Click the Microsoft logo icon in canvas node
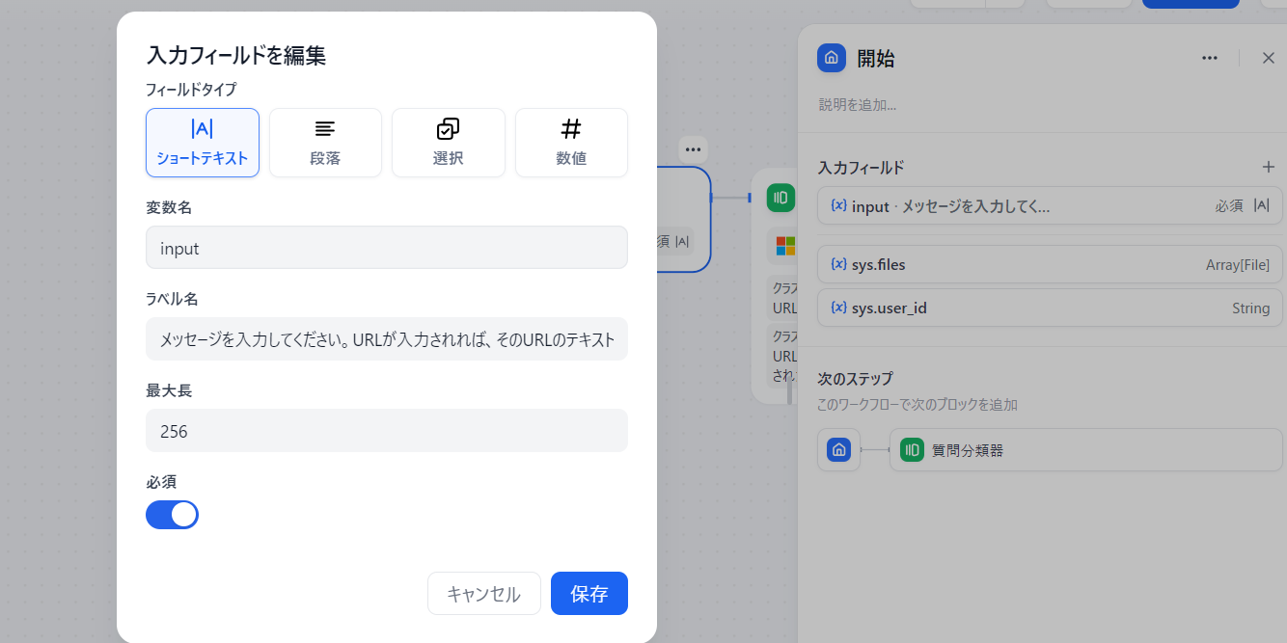 point(785,247)
